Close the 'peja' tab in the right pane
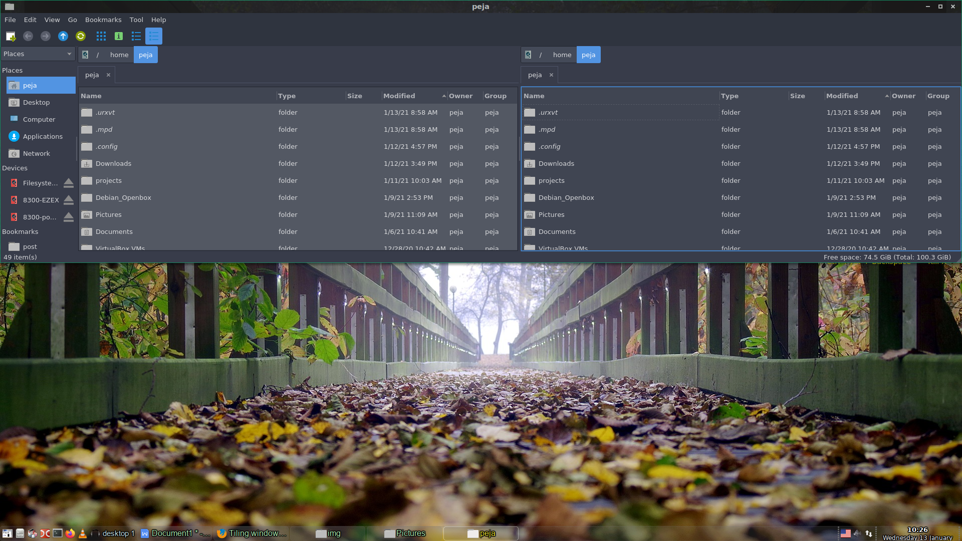Screen dimensions: 962x541 pos(551,75)
